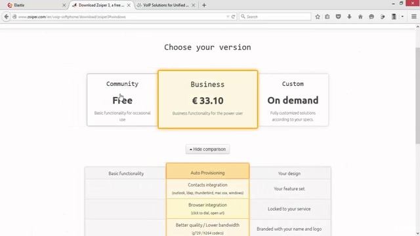Save page to Pocket
Screen dimensions: 420x236
339,16
